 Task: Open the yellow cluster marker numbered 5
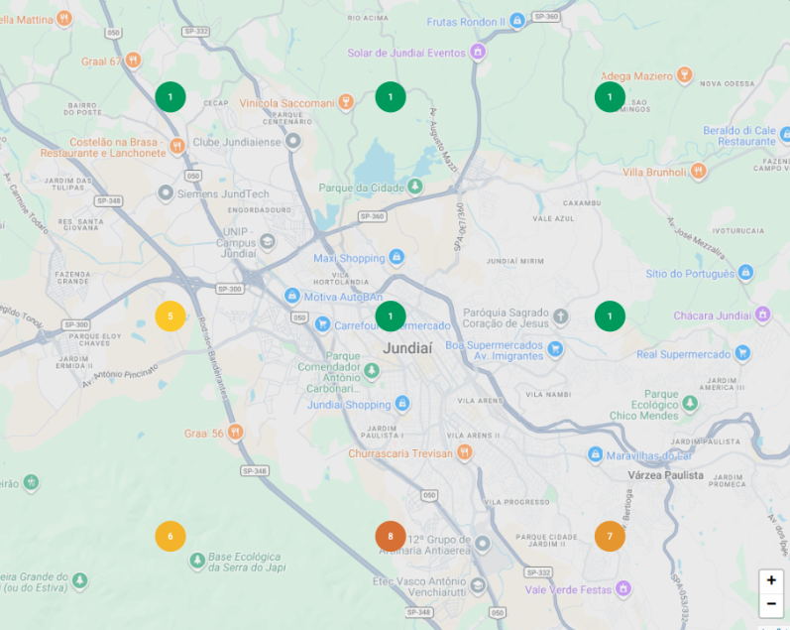[170, 316]
